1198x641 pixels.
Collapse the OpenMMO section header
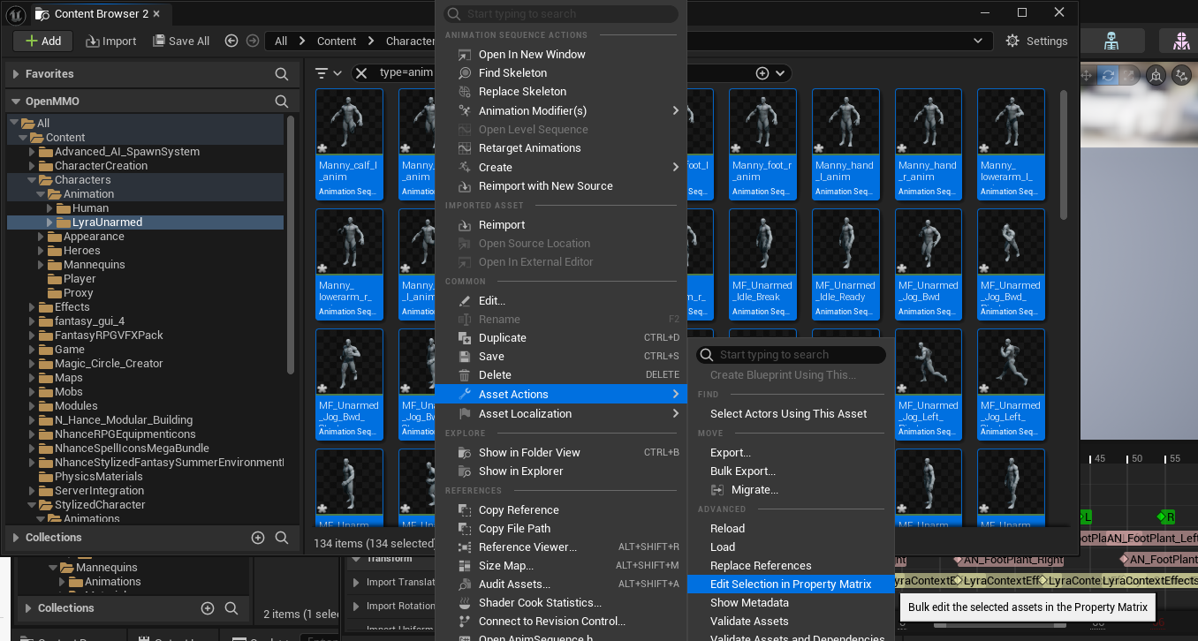click(x=15, y=102)
